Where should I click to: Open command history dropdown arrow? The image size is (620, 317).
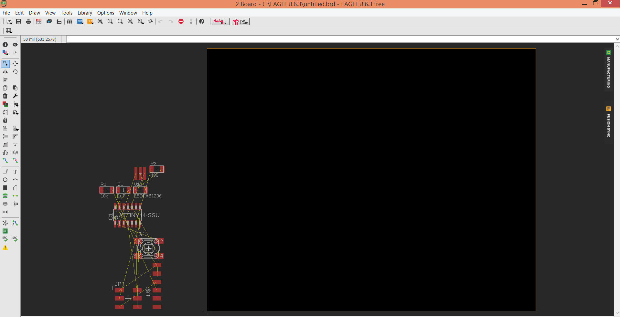point(617,39)
